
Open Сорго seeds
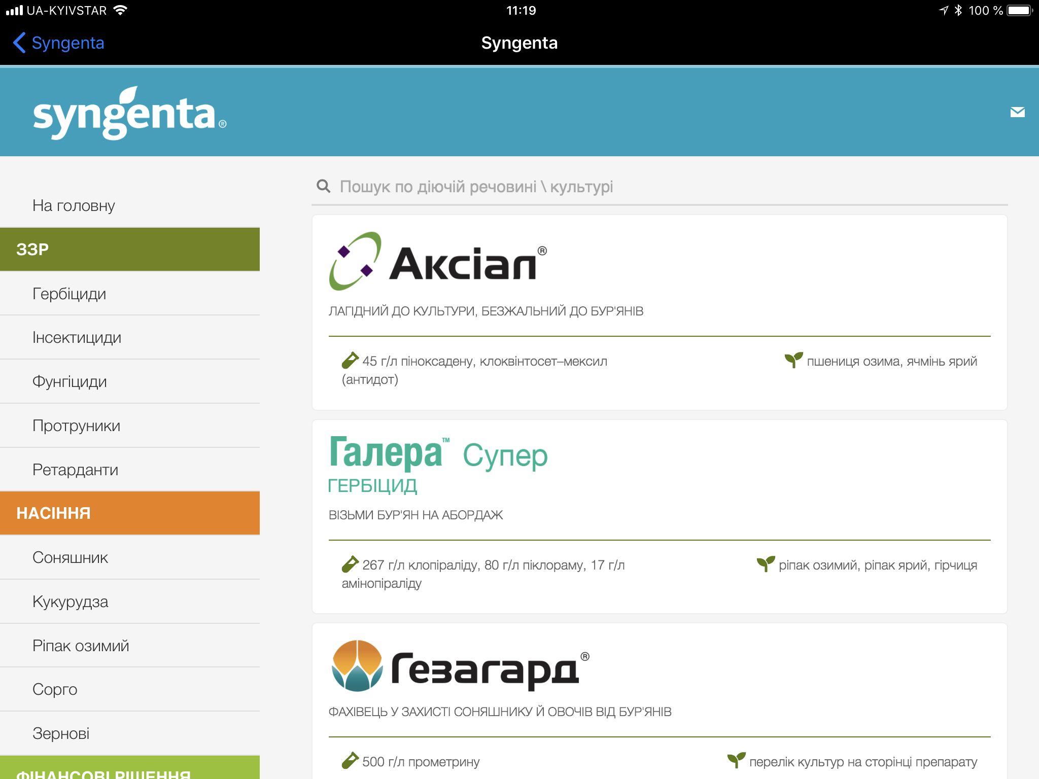[x=130, y=689]
